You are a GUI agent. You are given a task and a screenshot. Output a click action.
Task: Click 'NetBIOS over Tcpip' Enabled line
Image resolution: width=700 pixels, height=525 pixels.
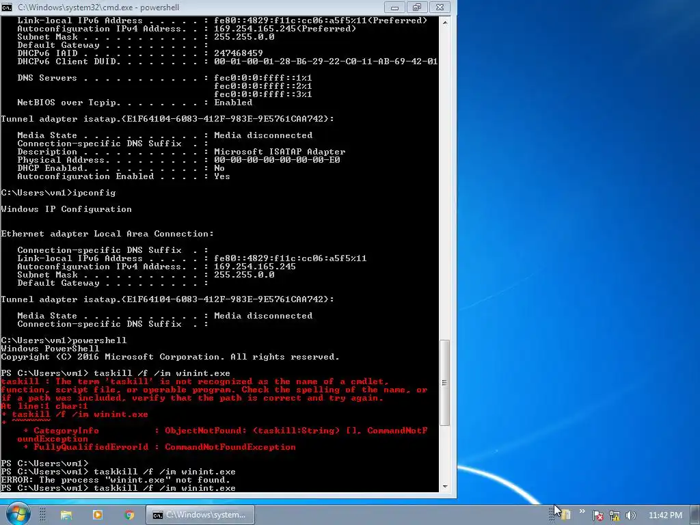(135, 103)
